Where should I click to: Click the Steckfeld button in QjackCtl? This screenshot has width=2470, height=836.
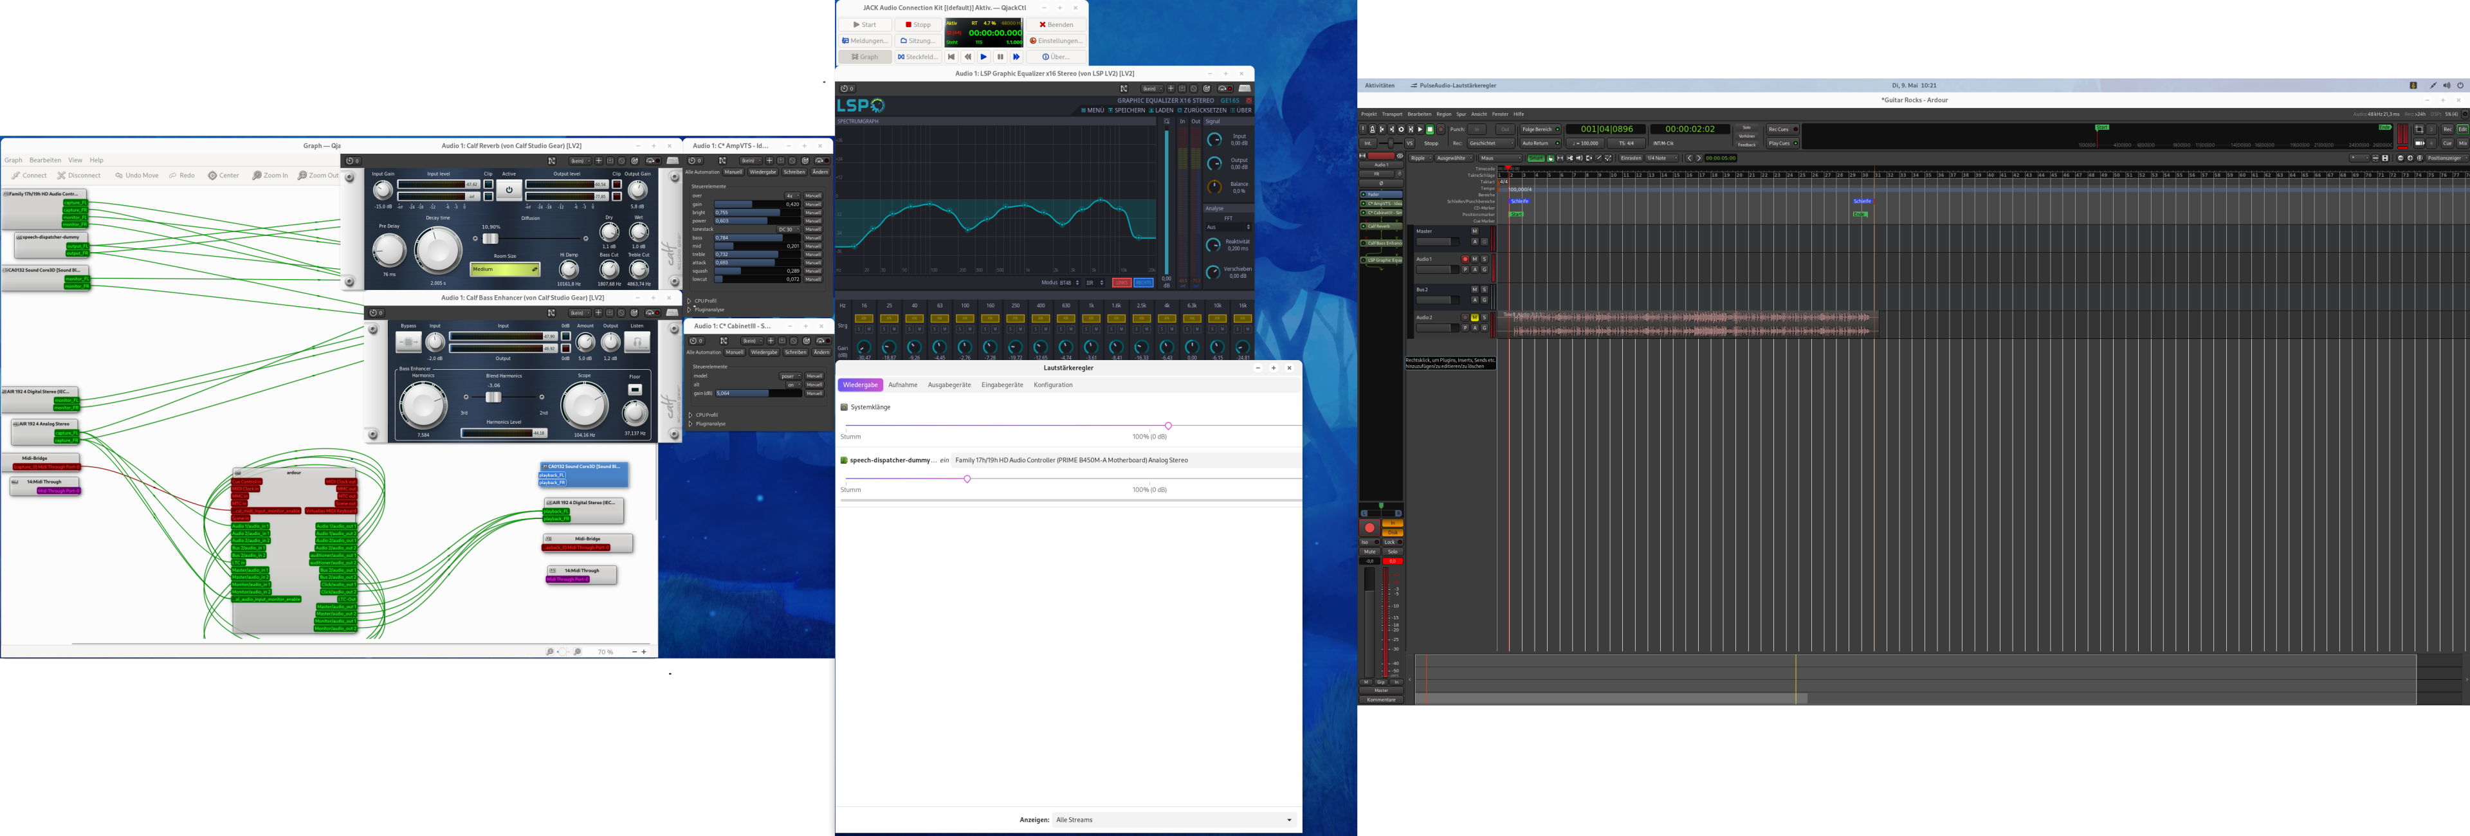918,57
